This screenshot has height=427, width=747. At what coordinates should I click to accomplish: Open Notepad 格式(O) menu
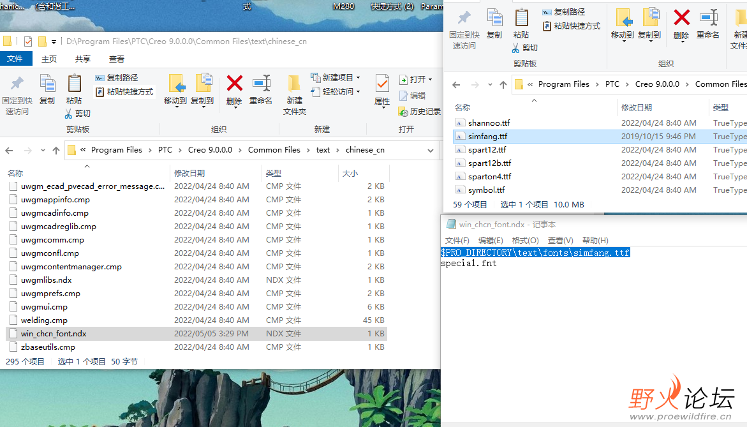click(x=525, y=240)
